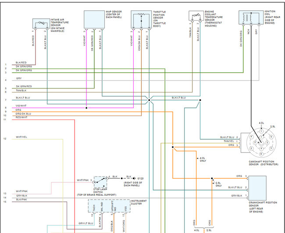285x233 pixels.
Task: Click the "4.0L ONLY" note
Action: (x=203, y=159)
